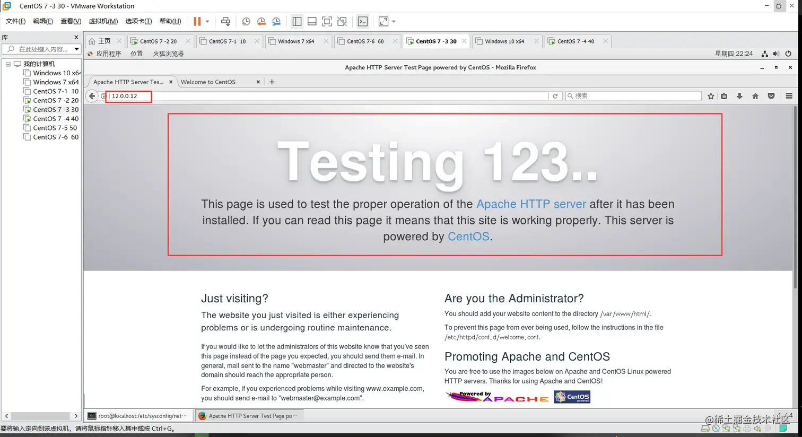
Task: Open the 虚拟机(M) menu
Action: click(103, 21)
